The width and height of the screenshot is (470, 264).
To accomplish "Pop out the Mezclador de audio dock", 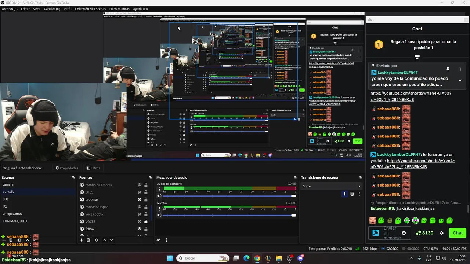I will pyautogui.click(x=294, y=177).
